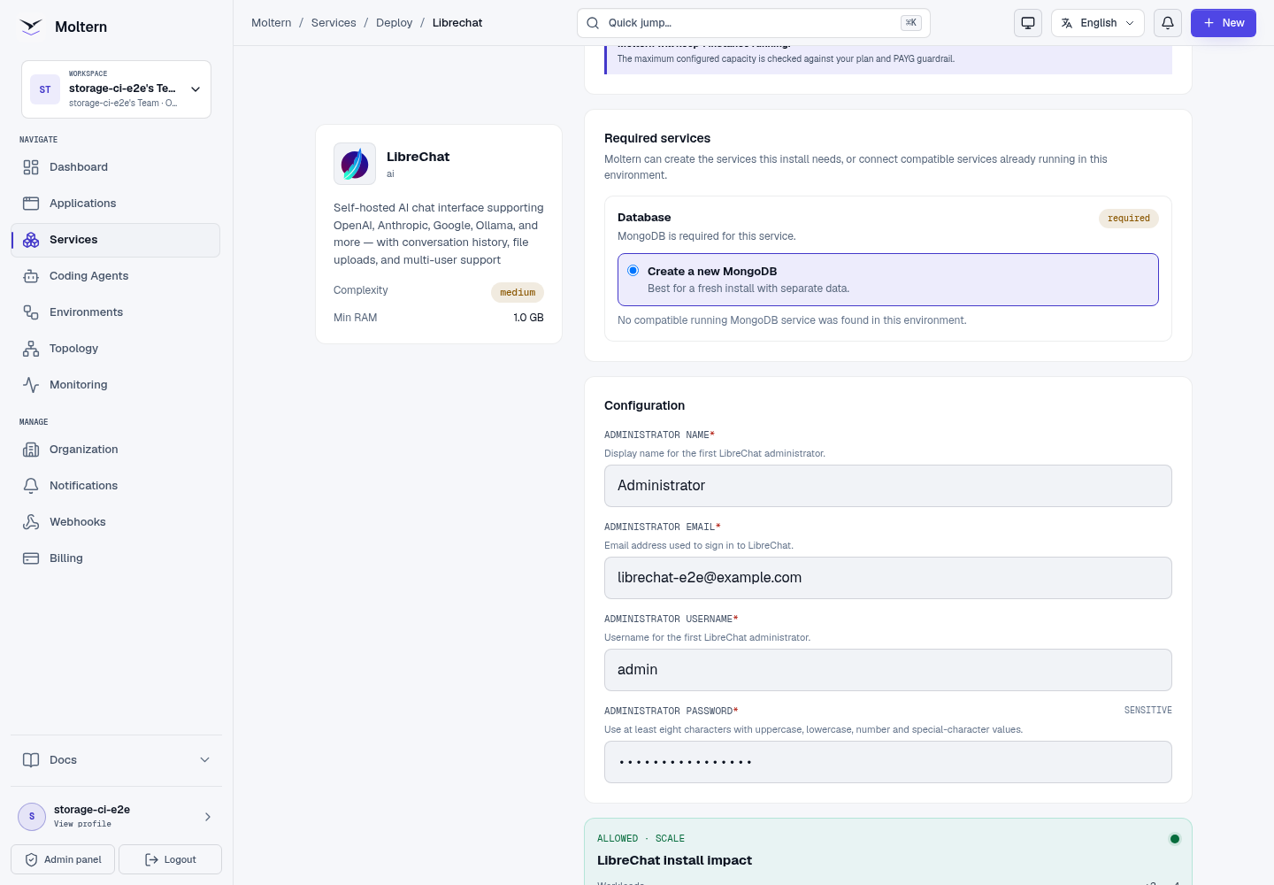Open the Admin panel

(63, 859)
